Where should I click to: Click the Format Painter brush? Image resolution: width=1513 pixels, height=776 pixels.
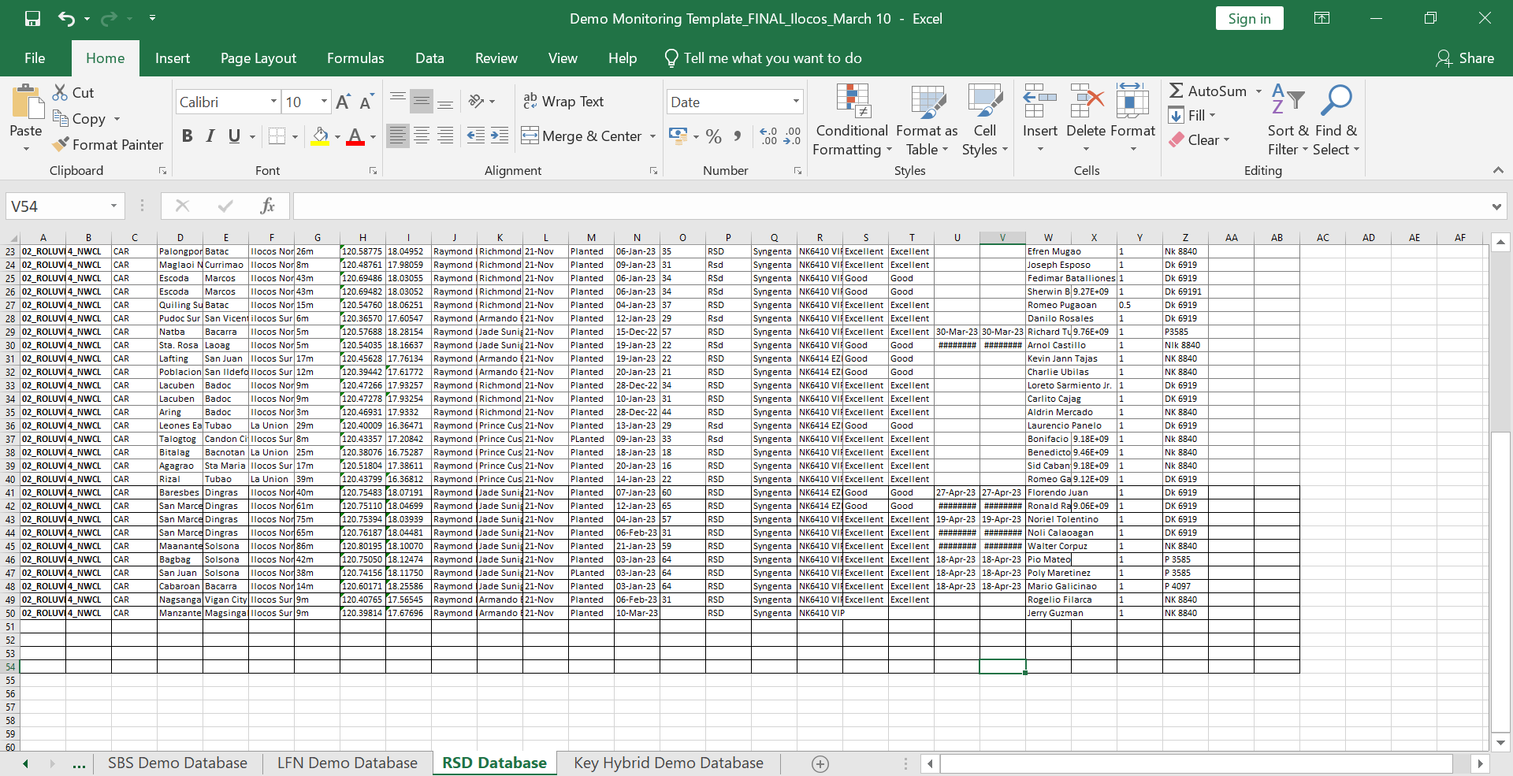point(107,144)
